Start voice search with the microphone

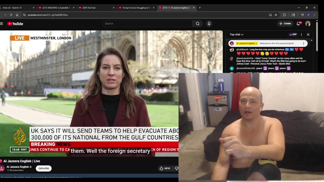tap(209, 24)
